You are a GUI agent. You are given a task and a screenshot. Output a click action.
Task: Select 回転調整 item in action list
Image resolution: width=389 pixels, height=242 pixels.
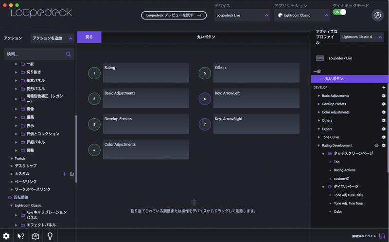click(21, 197)
